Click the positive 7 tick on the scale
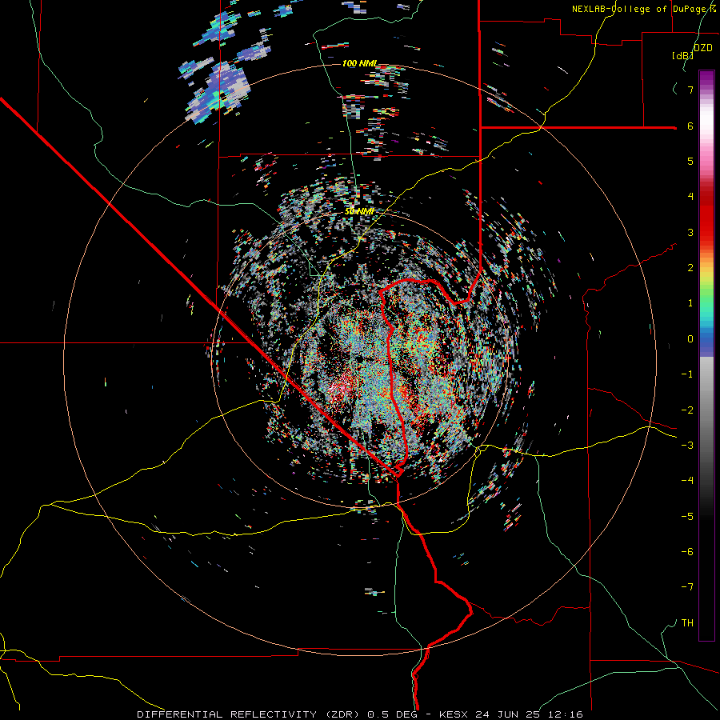Viewport: 720px width, 720px height. (x=690, y=90)
